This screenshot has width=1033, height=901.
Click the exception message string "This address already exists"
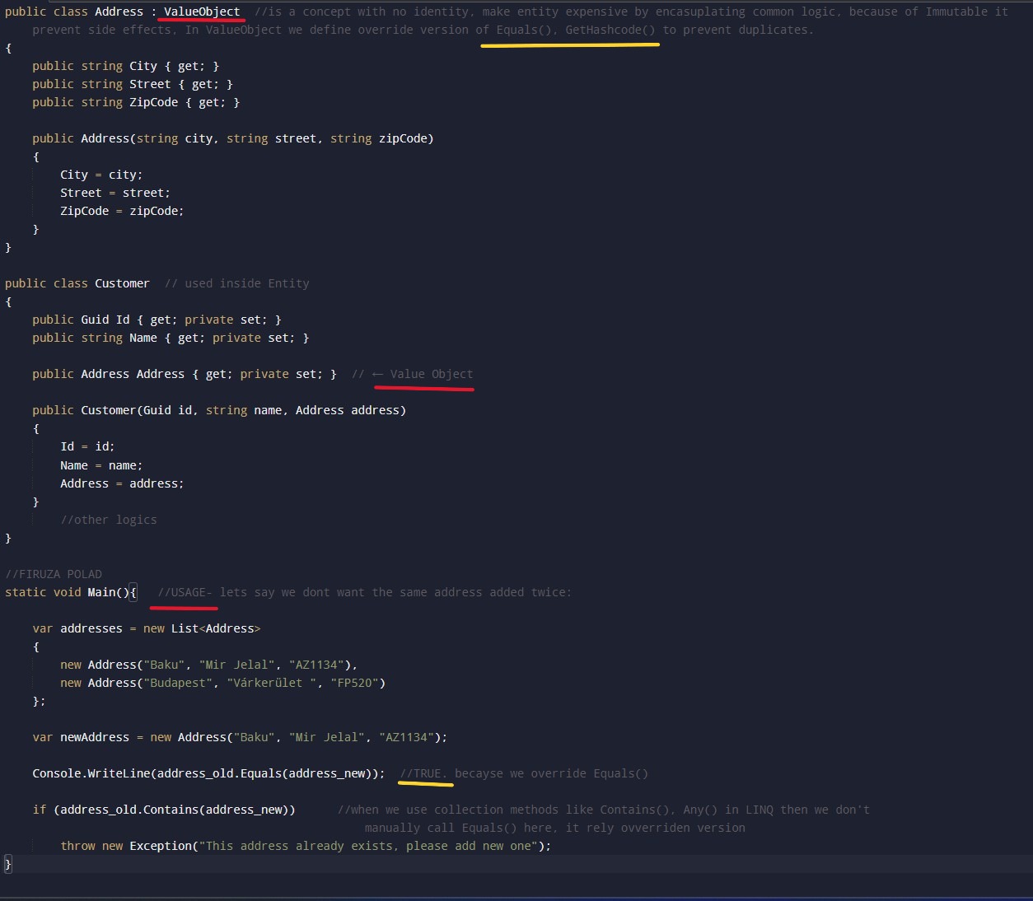point(330,846)
